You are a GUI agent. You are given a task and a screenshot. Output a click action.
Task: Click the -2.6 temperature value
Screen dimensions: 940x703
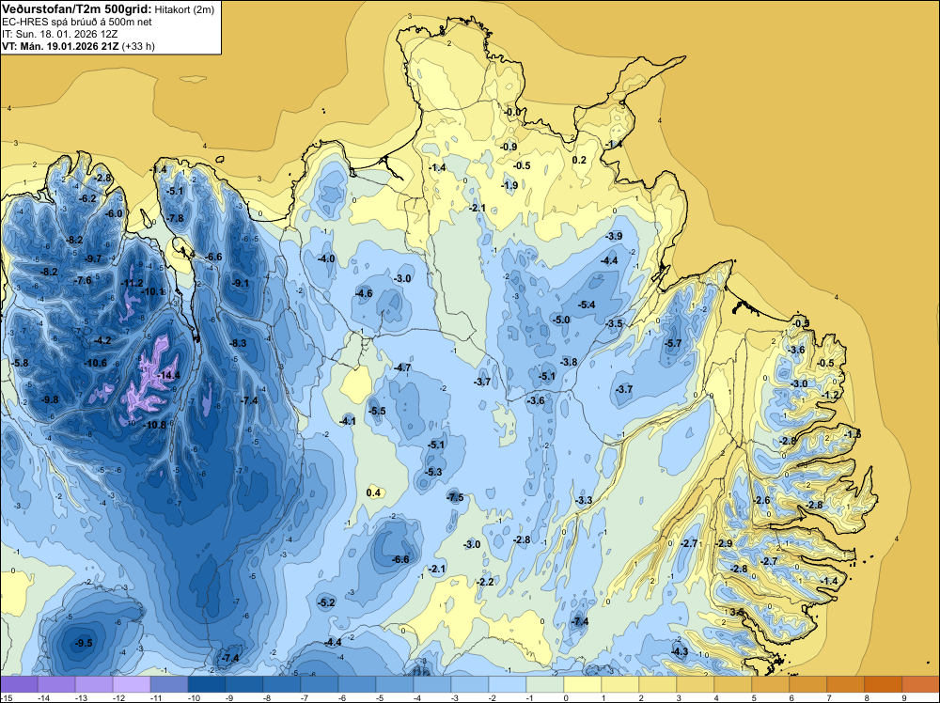tap(761, 500)
